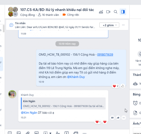Open Khánh Duy's avatar
Screen dimensions: 141x134
tap(12, 94)
